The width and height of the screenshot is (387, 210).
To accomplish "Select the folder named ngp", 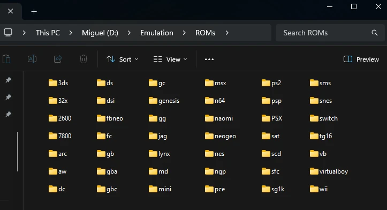I will coord(215,171).
